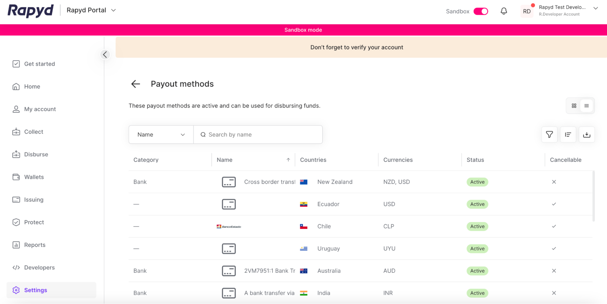Click the verify your account banner
This screenshot has width=607, height=304.
tap(356, 47)
